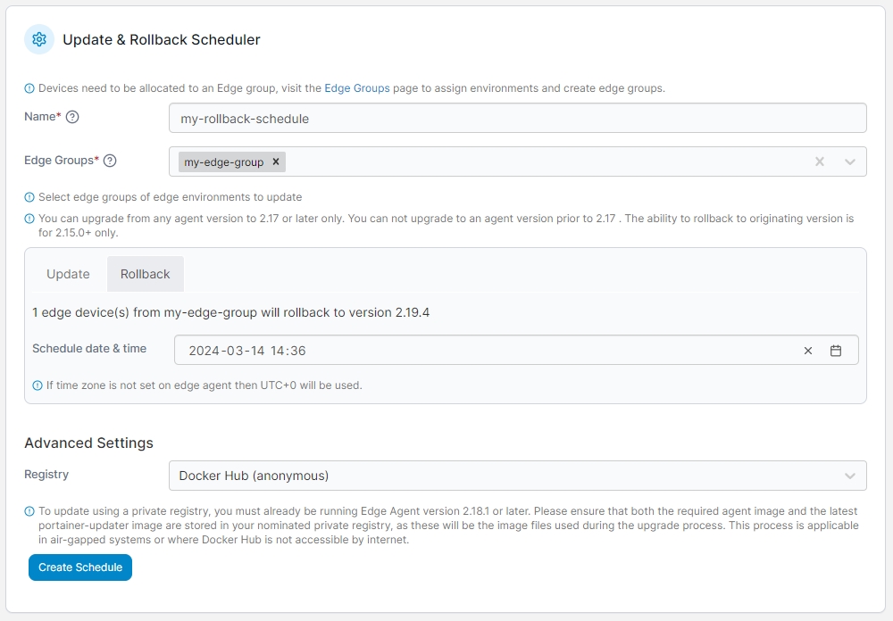893x621 pixels.
Task: Open the Edge Groups page link
Action: pos(357,88)
